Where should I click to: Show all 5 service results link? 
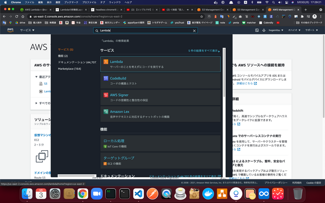204,51
